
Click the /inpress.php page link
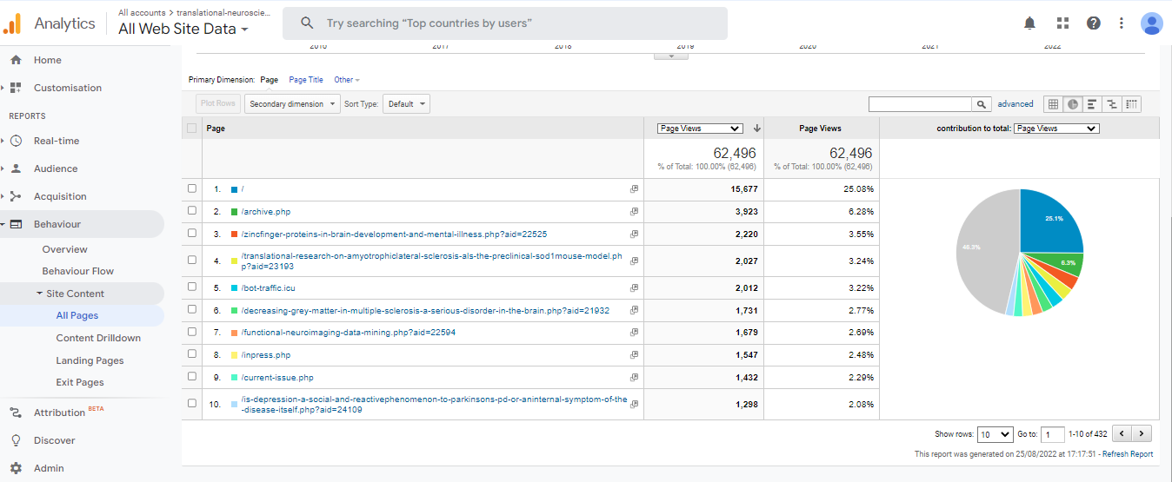click(x=266, y=355)
